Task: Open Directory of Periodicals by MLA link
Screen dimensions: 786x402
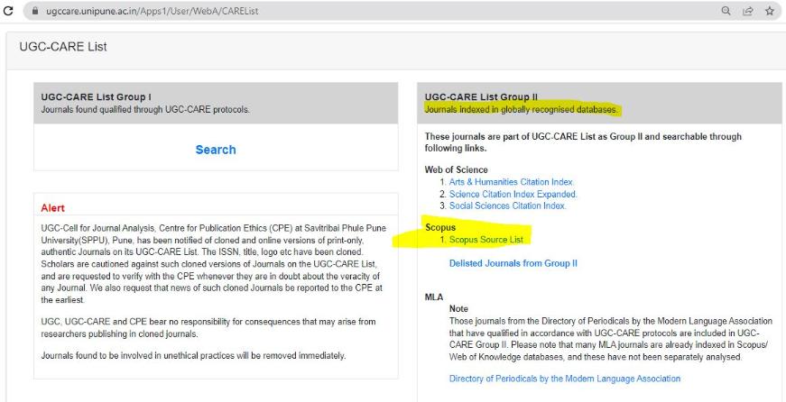Action: [565, 379]
